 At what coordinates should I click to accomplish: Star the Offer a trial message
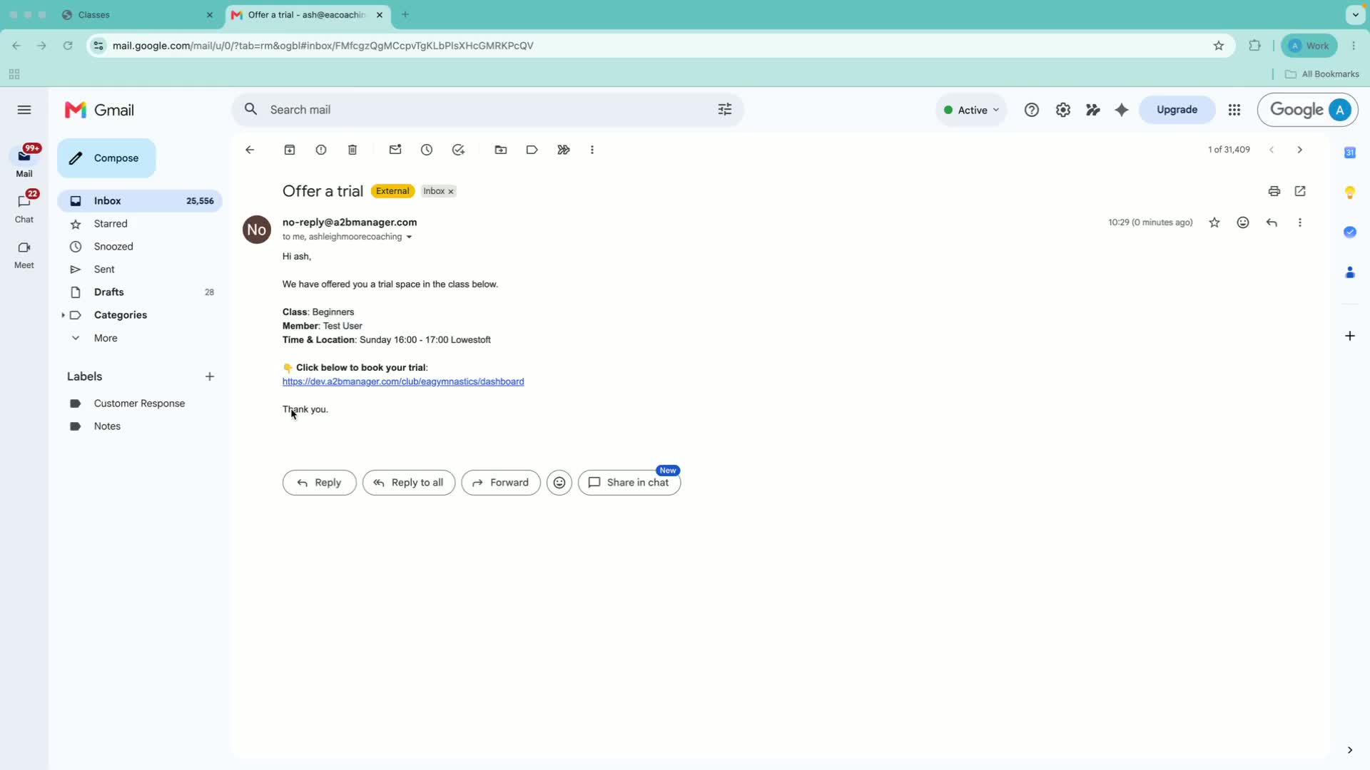pyautogui.click(x=1214, y=222)
